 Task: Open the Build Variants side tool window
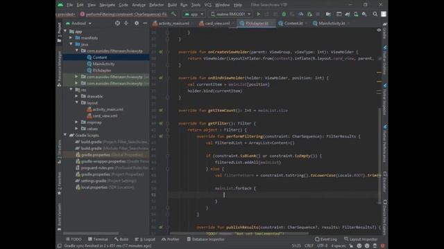(x=59, y=216)
